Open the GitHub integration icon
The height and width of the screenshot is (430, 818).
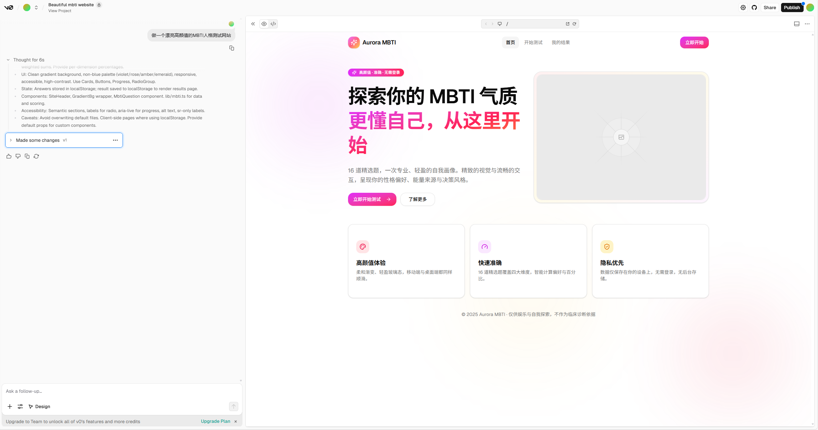tap(754, 8)
